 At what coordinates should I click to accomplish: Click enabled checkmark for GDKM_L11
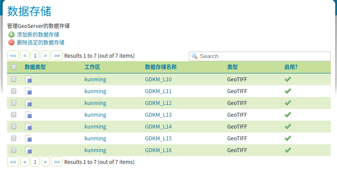[x=288, y=91]
